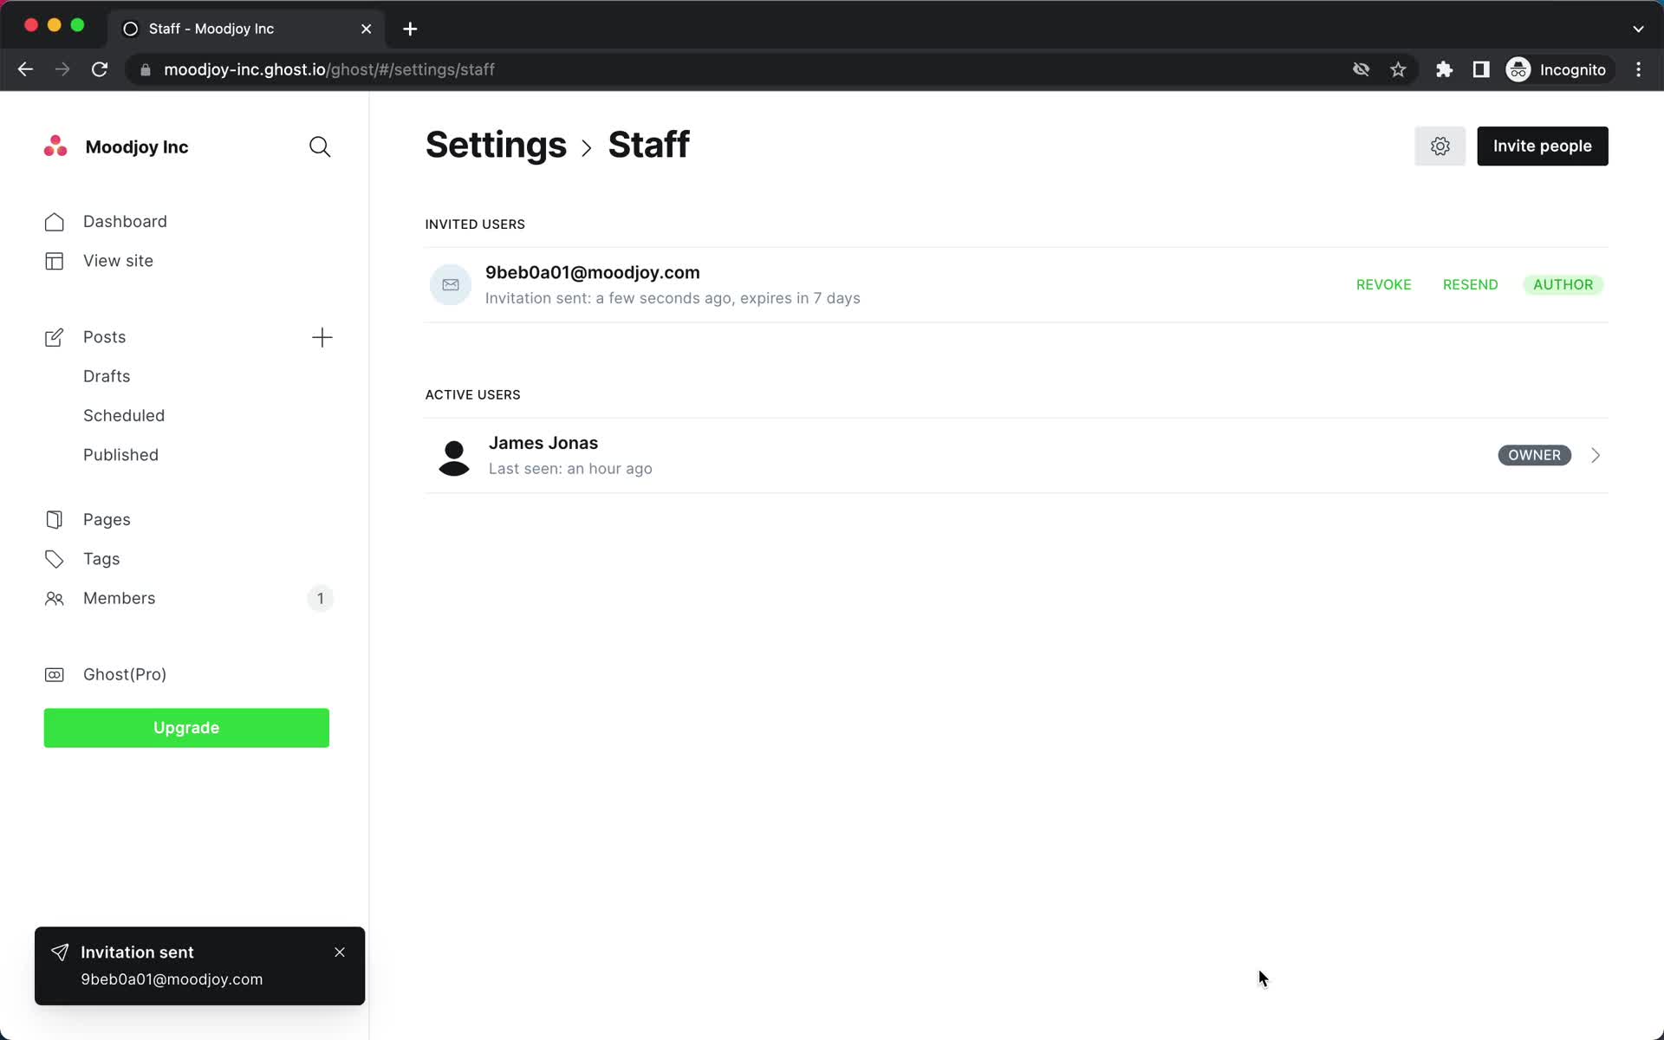Click the search icon at top of sidebar
1664x1040 pixels.
point(320,146)
